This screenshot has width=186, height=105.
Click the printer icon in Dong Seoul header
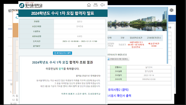[96, 5]
